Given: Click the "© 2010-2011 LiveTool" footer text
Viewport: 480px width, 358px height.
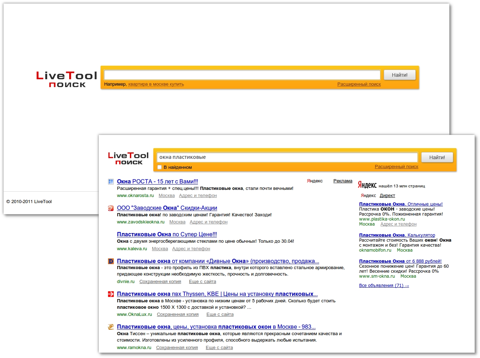Looking at the screenshot, I should [29, 202].
